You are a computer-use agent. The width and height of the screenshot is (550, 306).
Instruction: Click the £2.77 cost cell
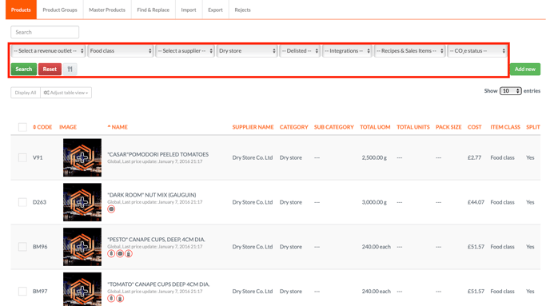pyautogui.click(x=474, y=157)
